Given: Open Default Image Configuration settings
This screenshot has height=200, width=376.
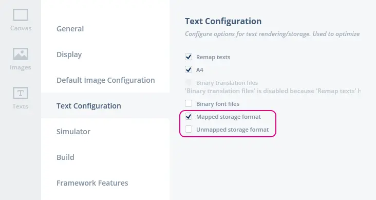Looking at the screenshot, I should (x=105, y=80).
